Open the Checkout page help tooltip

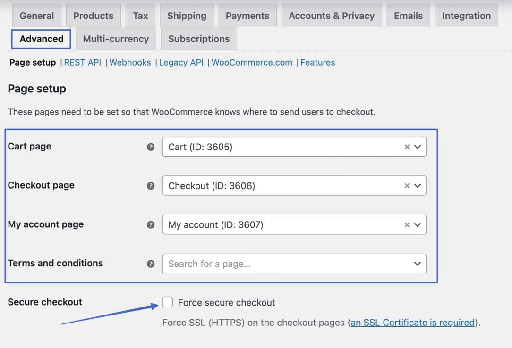150,186
